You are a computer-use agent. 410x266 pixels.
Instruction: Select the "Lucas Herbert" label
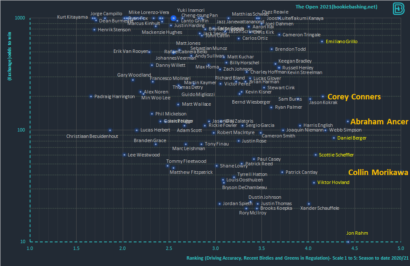coord(155,130)
